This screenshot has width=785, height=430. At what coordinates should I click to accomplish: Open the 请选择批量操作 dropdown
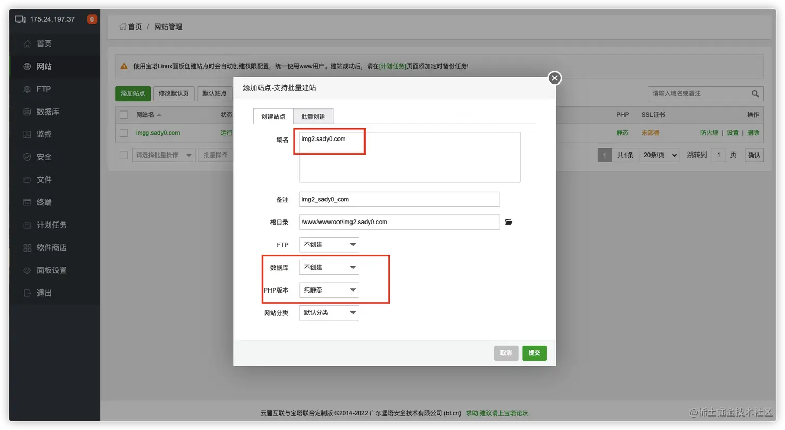[164, 155]
